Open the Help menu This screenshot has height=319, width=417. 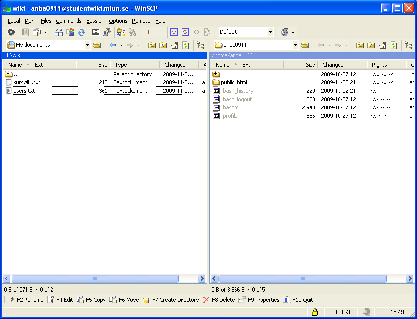[160, 21]
